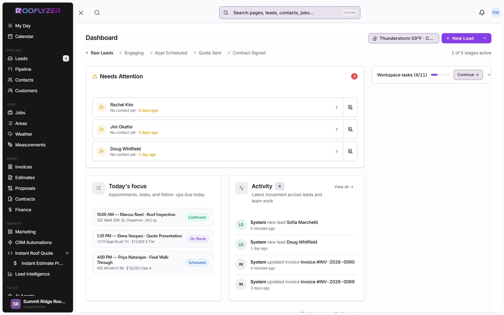Image resolution: width=504 pixels, height=315 pixels.
Task: Click the DW user avatar
Action: click(496, 13)
